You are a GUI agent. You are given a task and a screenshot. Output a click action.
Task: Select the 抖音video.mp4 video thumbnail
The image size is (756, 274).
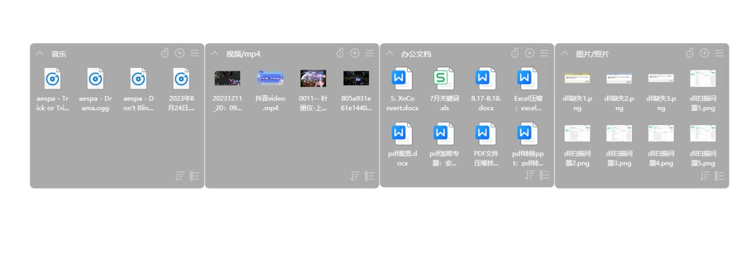tap(270, 78)
